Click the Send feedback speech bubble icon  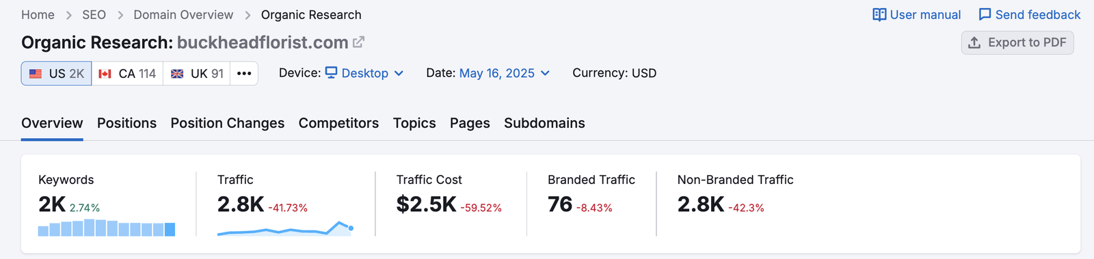tap(985, 14)
